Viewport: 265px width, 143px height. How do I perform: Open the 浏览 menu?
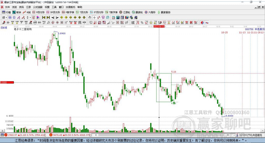[14, 7]
